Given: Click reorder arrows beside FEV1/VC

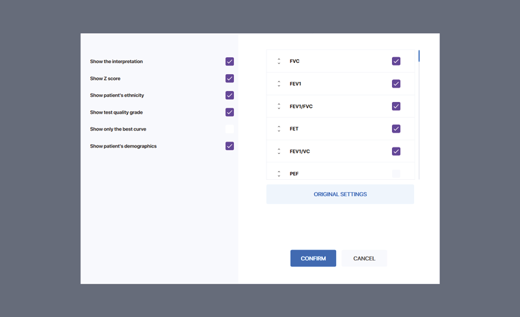Looking at the screenshot, I should tap(279, 151).
